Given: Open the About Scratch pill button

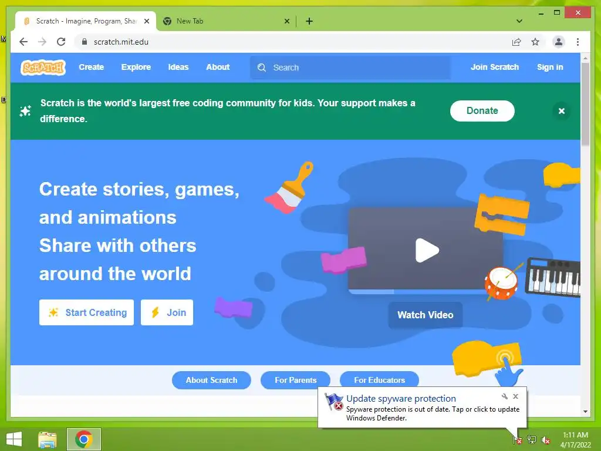Looking at the screenshot, I should point(211,380).
